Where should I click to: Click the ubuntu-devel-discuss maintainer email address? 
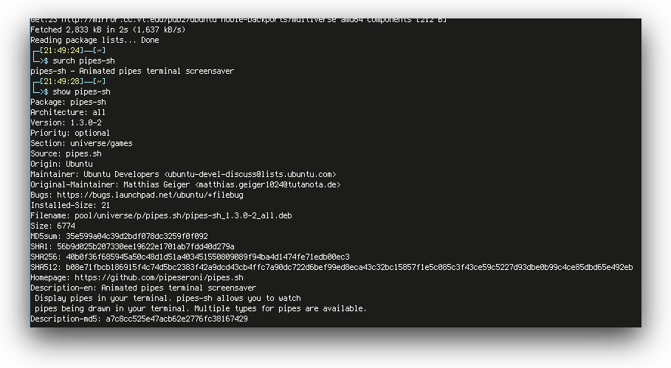(250, 174)
